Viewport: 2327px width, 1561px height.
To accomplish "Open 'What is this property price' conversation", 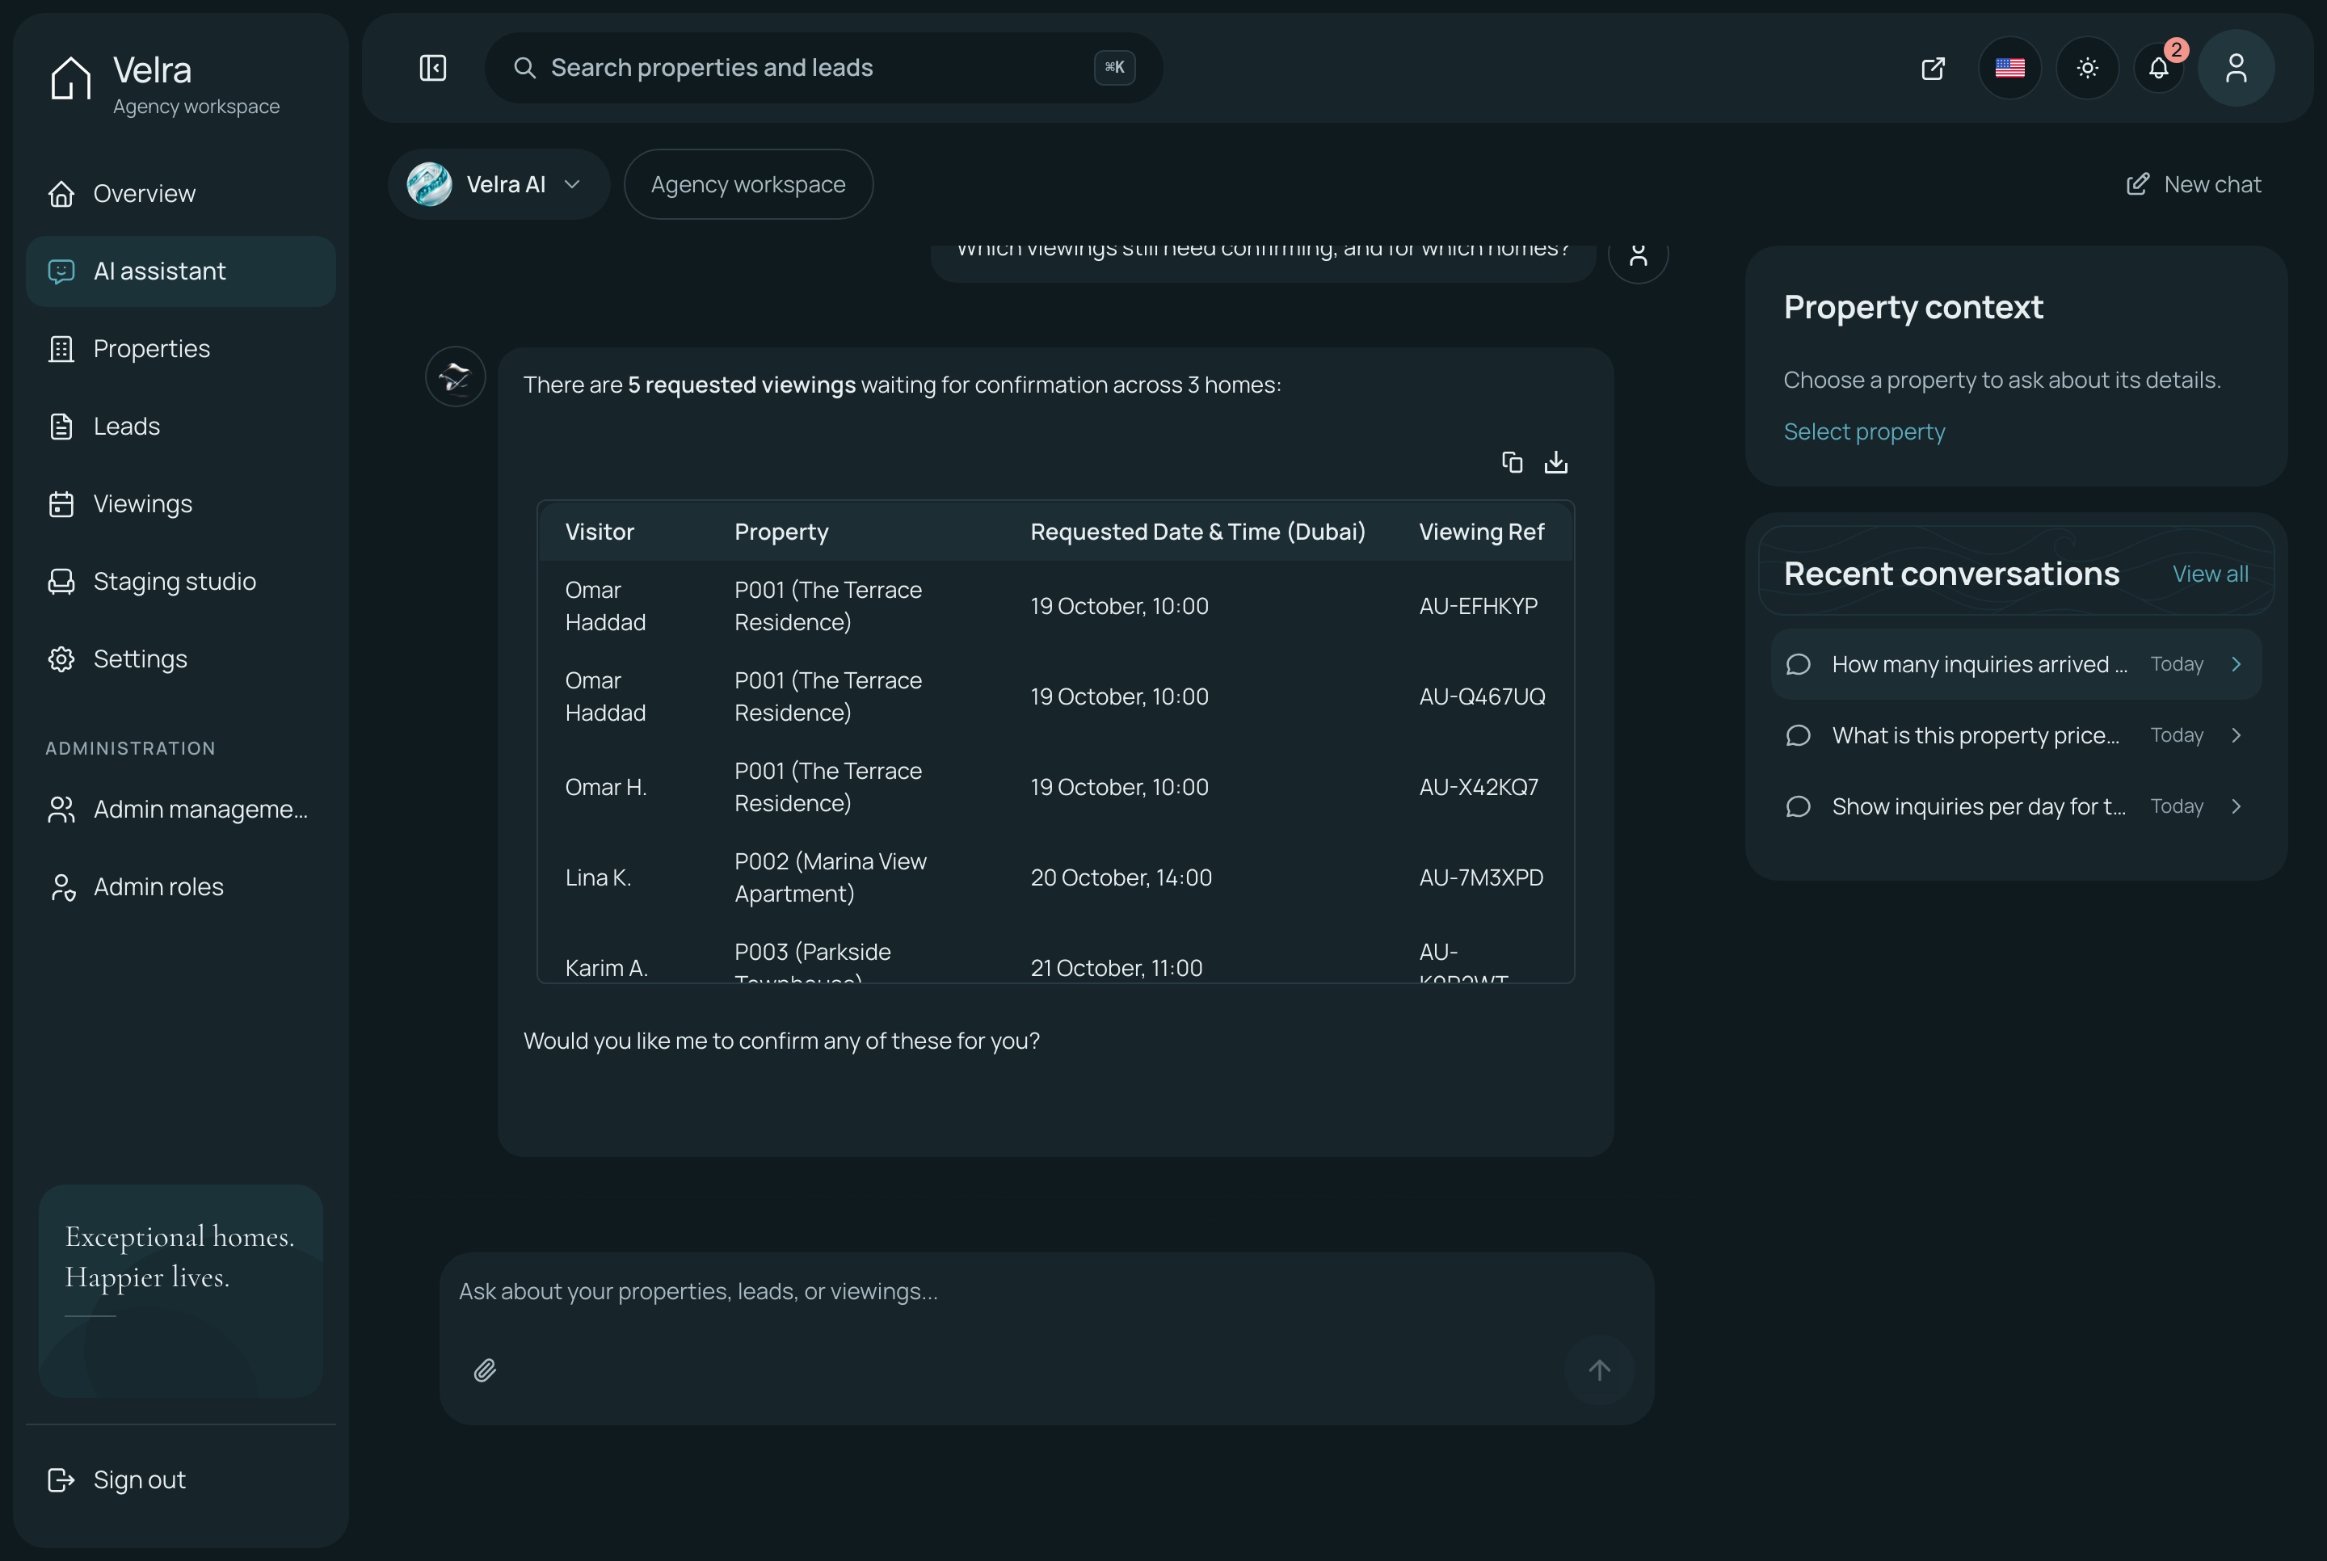I will point(2015,734).
